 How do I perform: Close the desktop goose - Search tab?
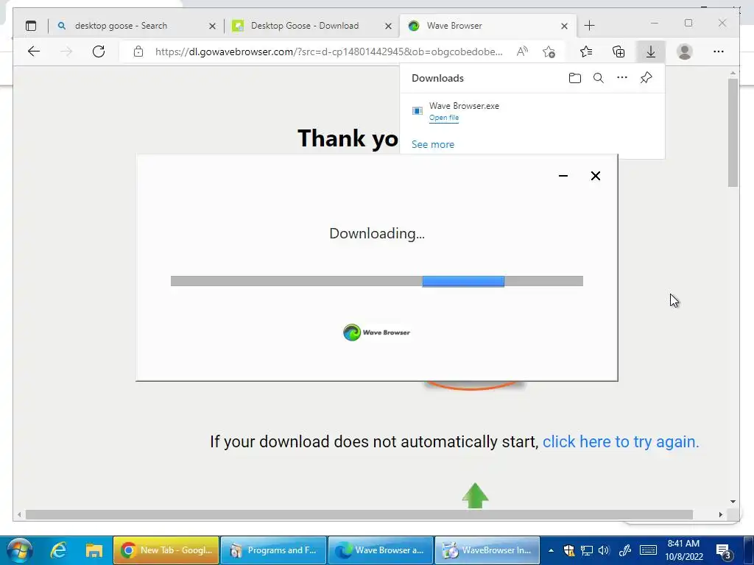[212, 26]
